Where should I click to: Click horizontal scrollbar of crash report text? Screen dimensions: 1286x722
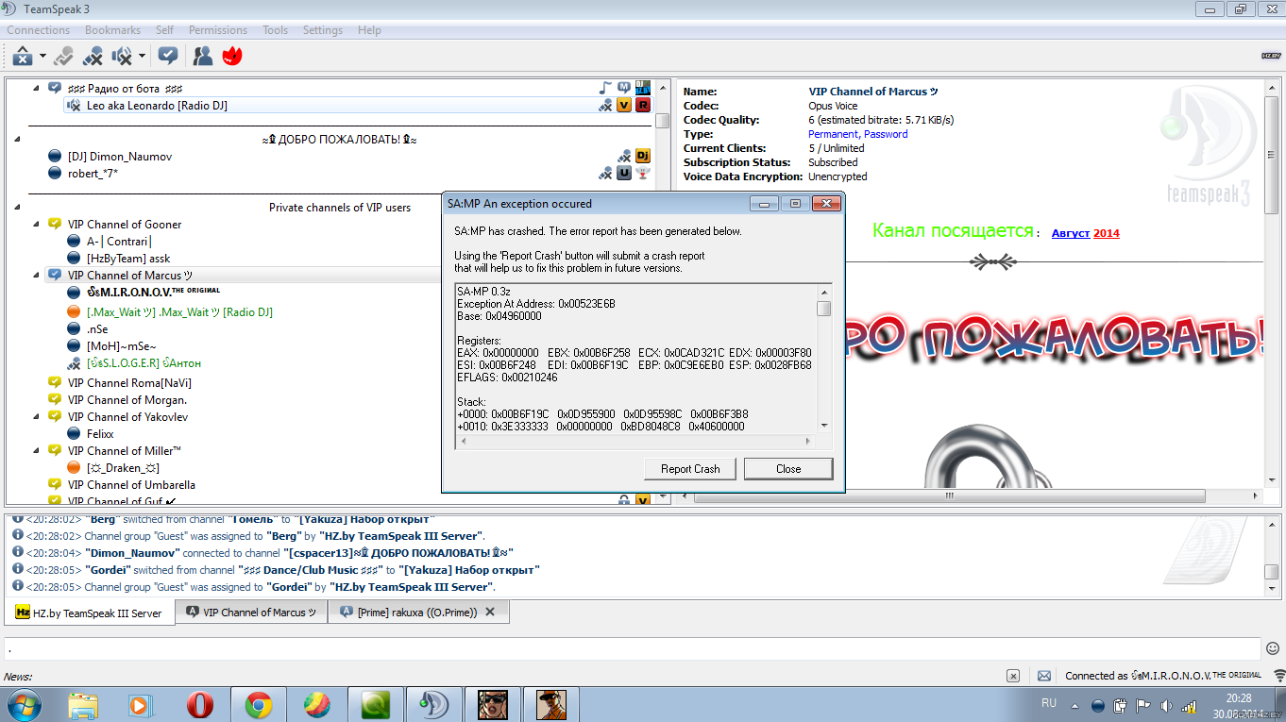pos(635,441)
